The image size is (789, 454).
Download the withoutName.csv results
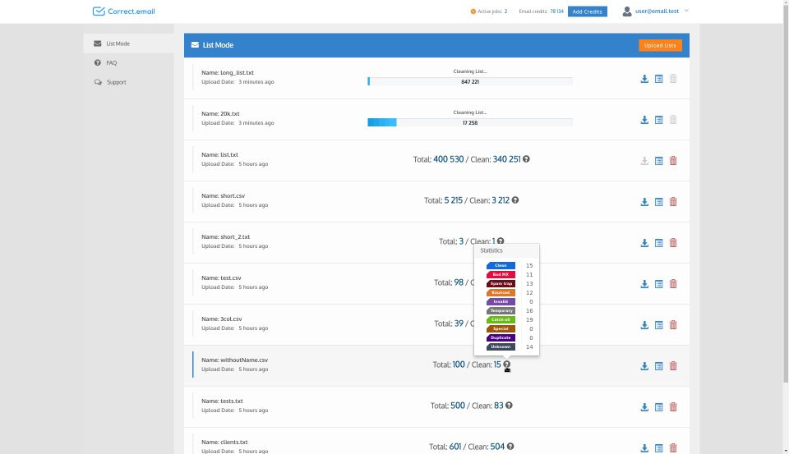point(644,366)
